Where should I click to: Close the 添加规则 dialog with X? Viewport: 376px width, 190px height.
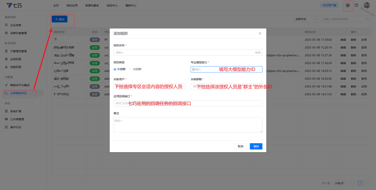(x=260, y=33)
